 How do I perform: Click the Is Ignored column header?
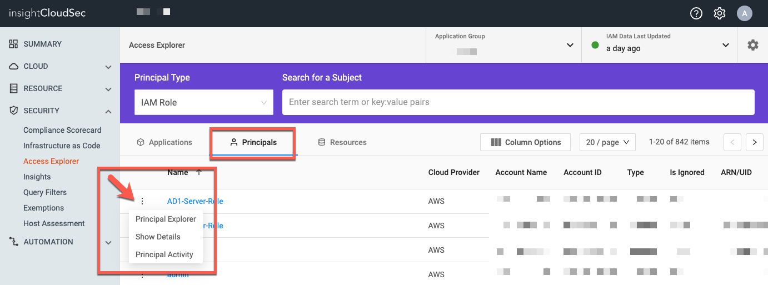coord(687,172)
